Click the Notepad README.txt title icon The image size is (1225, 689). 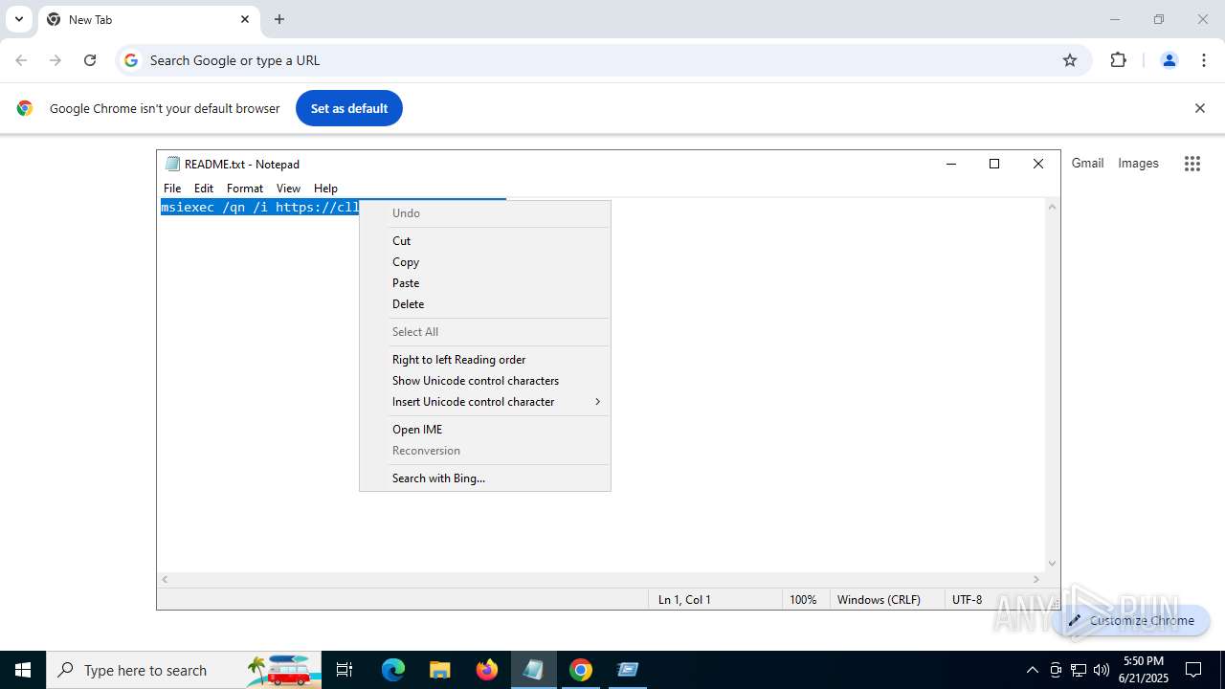[x=172, y=164]
